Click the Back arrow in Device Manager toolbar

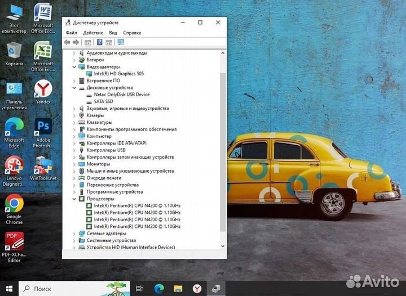click(67, 42)
